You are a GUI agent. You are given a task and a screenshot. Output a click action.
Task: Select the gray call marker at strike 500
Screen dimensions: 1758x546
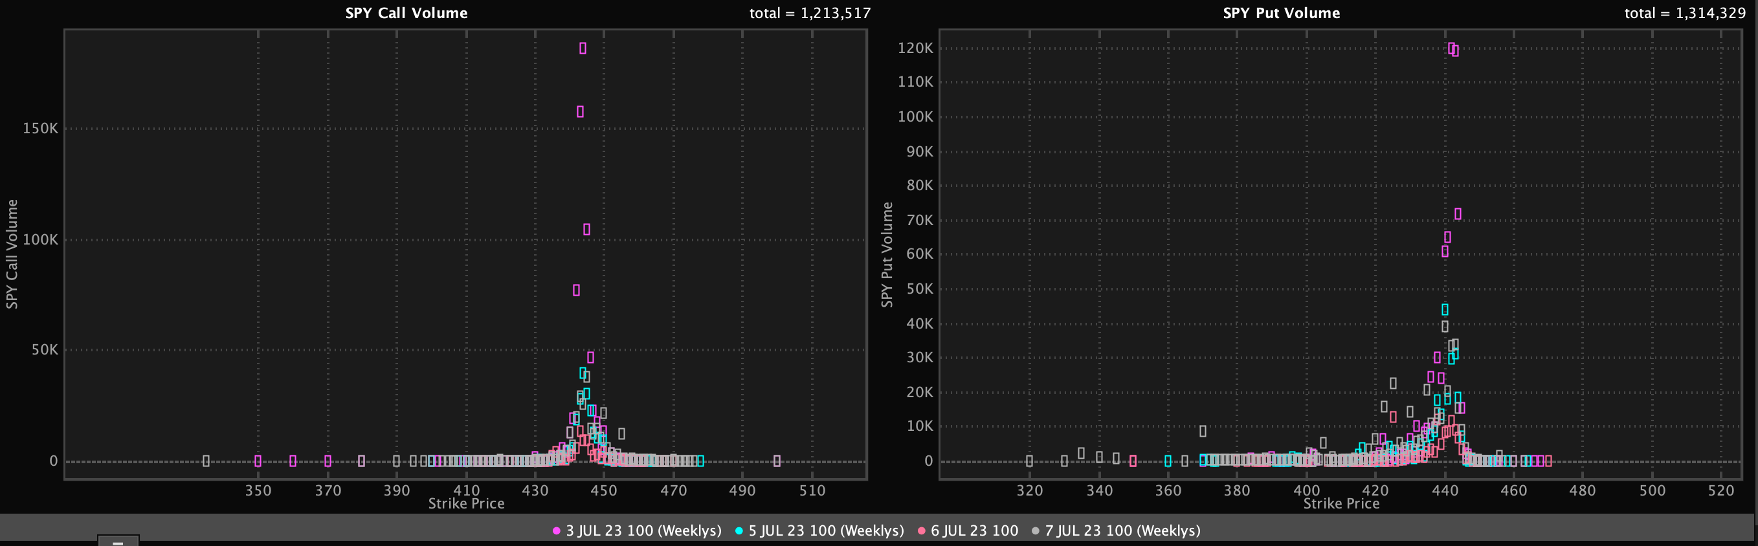point(777,461)
